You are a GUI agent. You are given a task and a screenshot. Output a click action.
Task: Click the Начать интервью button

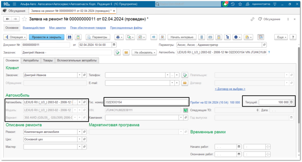pyautogui.click(x=182, y=37)
